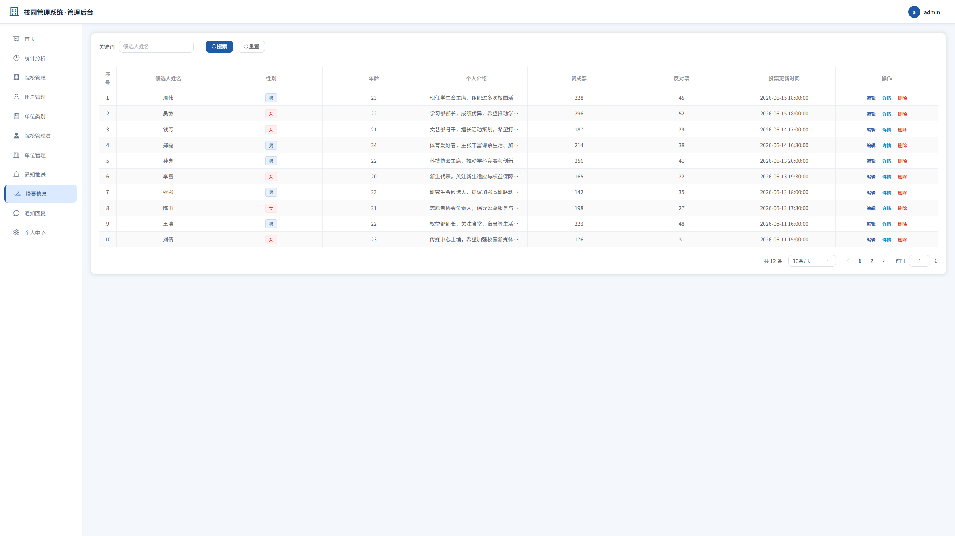Click the 赞成票 column header

(579, 79)
